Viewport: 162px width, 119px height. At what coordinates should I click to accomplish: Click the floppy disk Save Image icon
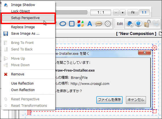[x=6, y=34]
